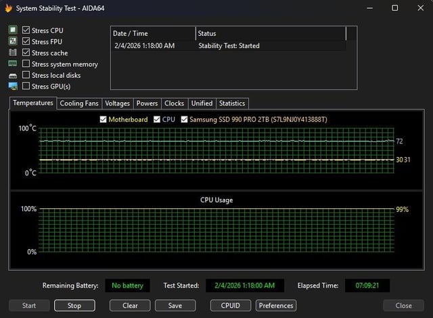Switch to the Cooling Fans tab
The width and height of the screenshot is (433, 318).
click(x=79, y=104)
